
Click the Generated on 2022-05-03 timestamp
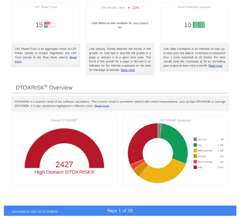(35, 211)
